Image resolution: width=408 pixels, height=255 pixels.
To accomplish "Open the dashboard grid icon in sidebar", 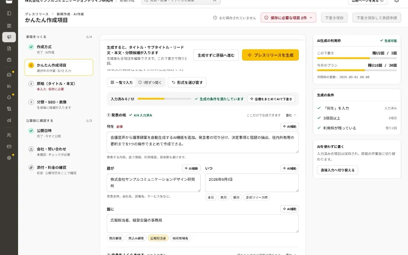I will [x=9, y=26].
